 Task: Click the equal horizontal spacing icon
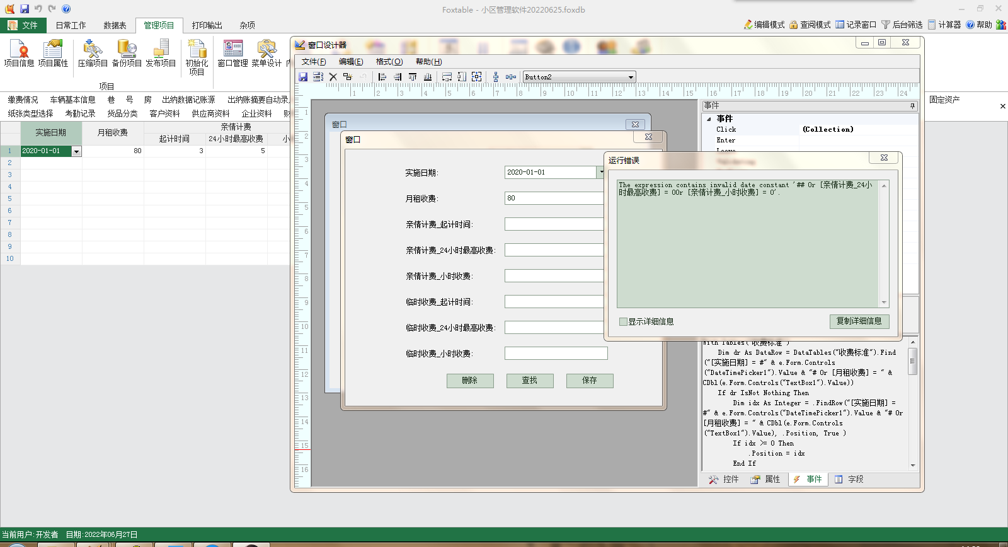coord(511,77)
